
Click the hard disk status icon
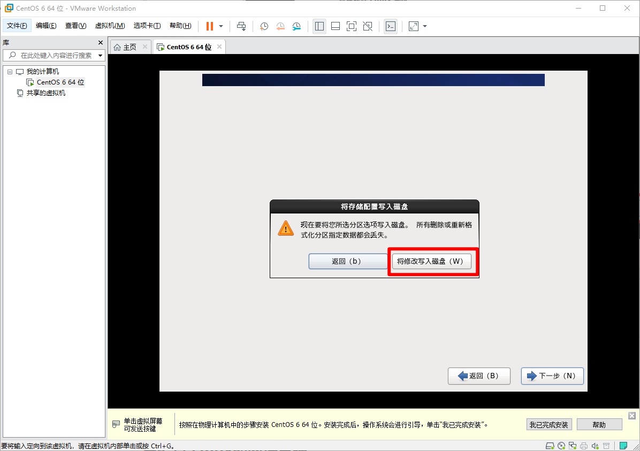click(x=550, y=446)
